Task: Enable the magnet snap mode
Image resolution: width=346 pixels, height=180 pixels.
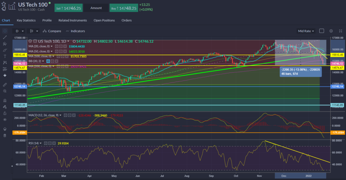Action: (x=5, y=100)
